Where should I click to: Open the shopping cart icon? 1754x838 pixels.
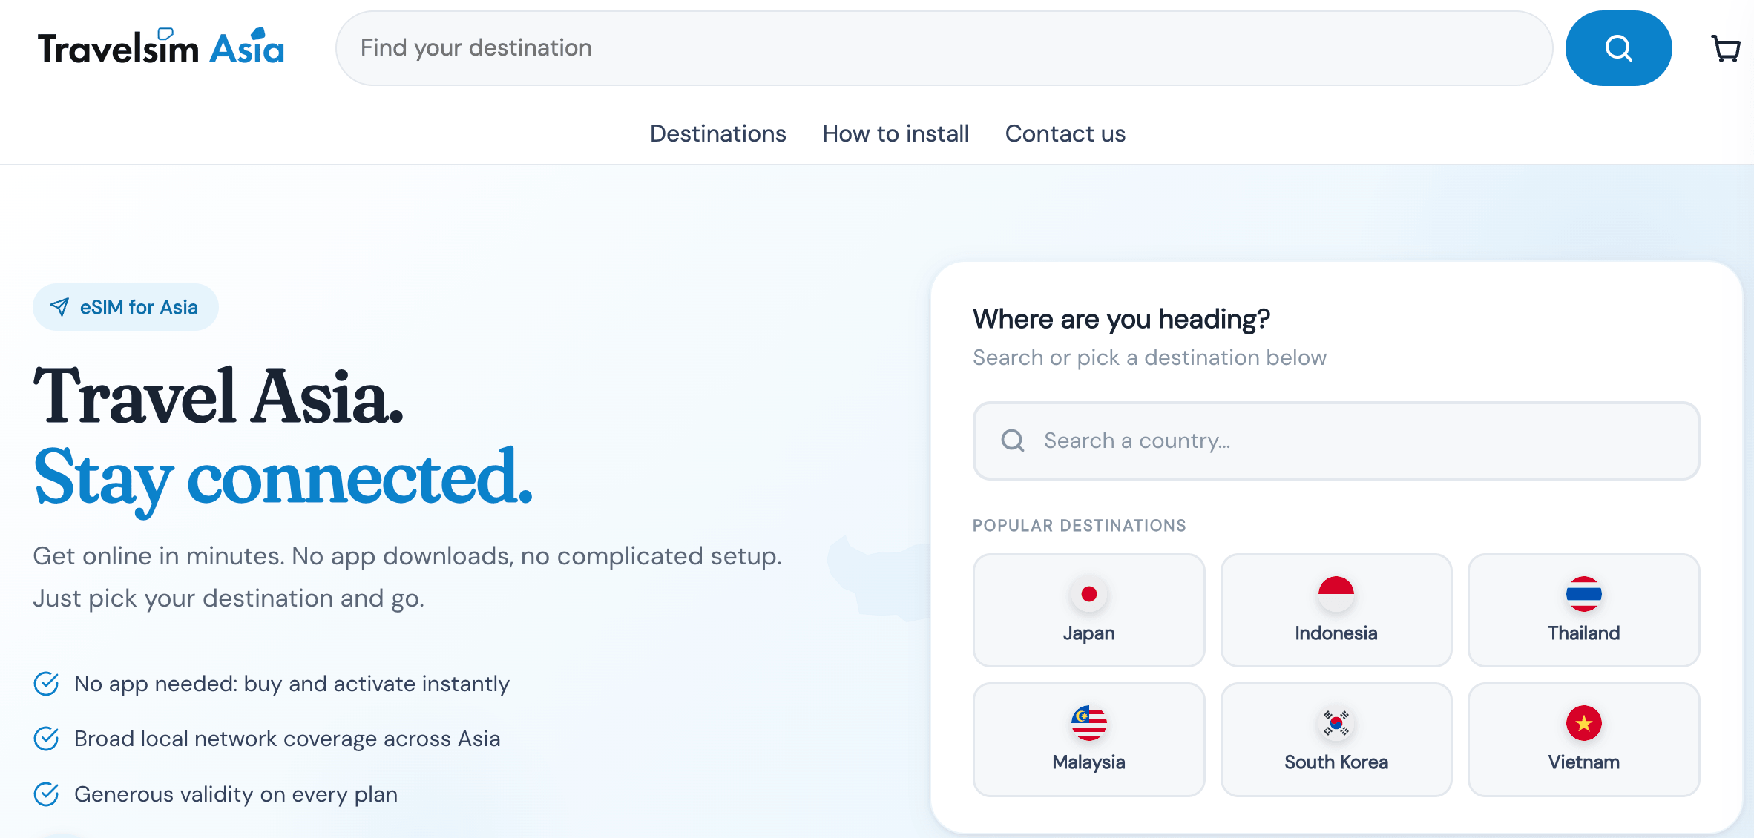click(x=1726, y=49)
